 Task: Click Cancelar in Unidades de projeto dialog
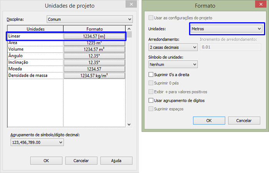[81, 160]
